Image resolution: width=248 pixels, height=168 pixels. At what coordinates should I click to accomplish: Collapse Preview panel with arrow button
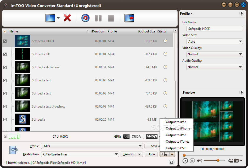pyautogui.click(x=241, y=92)
